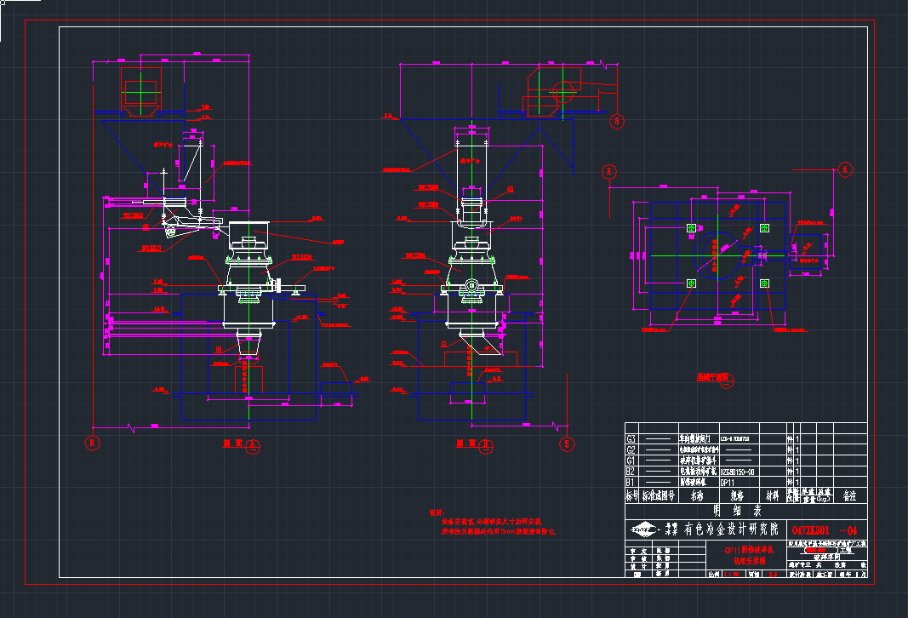Click the institute logo in title block
Viewport: 908px width, 618px height.
coord(645,529)
